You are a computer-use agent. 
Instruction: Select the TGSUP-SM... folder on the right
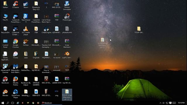139,30
